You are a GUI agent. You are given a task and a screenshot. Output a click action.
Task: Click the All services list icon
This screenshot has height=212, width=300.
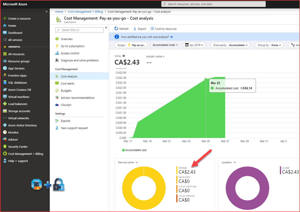[x=5, y=40]
